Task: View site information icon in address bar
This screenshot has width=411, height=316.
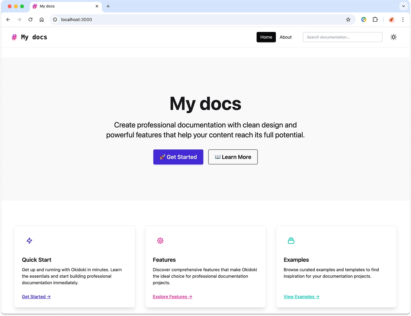Action: tap(55, 20)
